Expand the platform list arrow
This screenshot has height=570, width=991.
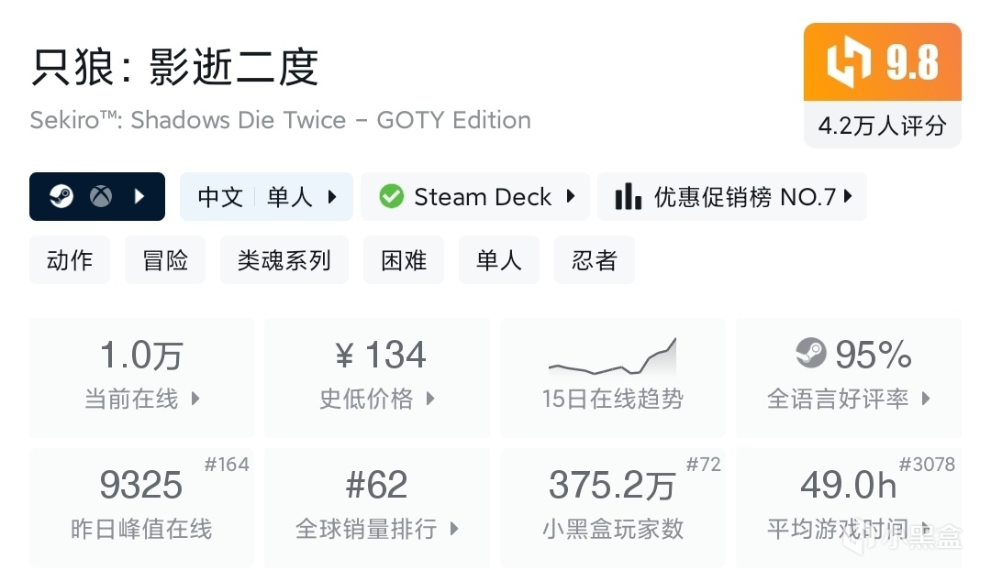pos(139,196)
